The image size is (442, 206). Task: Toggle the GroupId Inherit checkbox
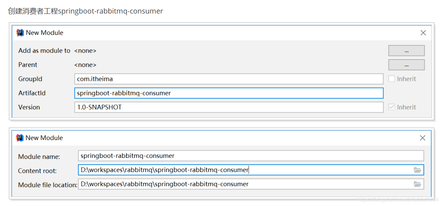pyautogui.click(x=391, y=79)
